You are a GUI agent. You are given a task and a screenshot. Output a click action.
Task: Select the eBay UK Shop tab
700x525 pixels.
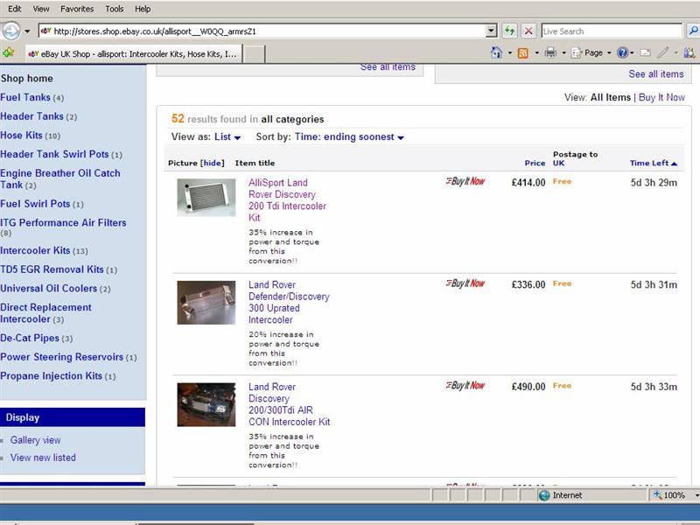click(x=131, y=53)
